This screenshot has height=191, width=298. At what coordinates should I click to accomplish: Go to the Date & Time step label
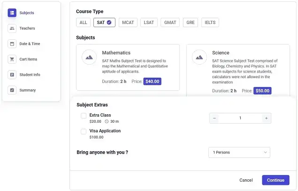coord(30,44)
